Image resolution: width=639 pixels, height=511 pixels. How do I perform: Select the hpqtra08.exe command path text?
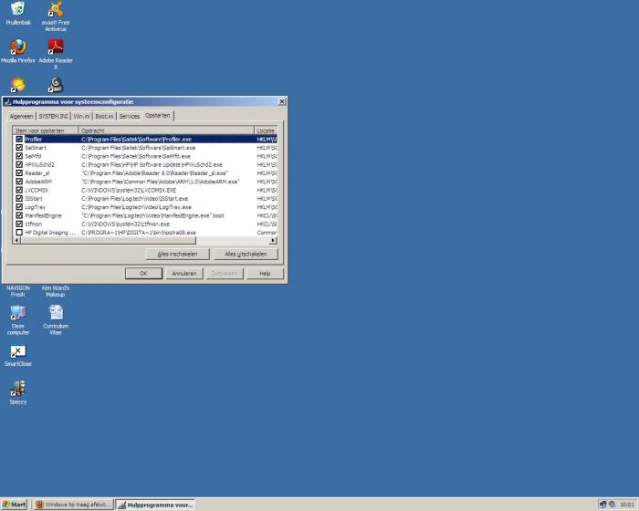139,233
